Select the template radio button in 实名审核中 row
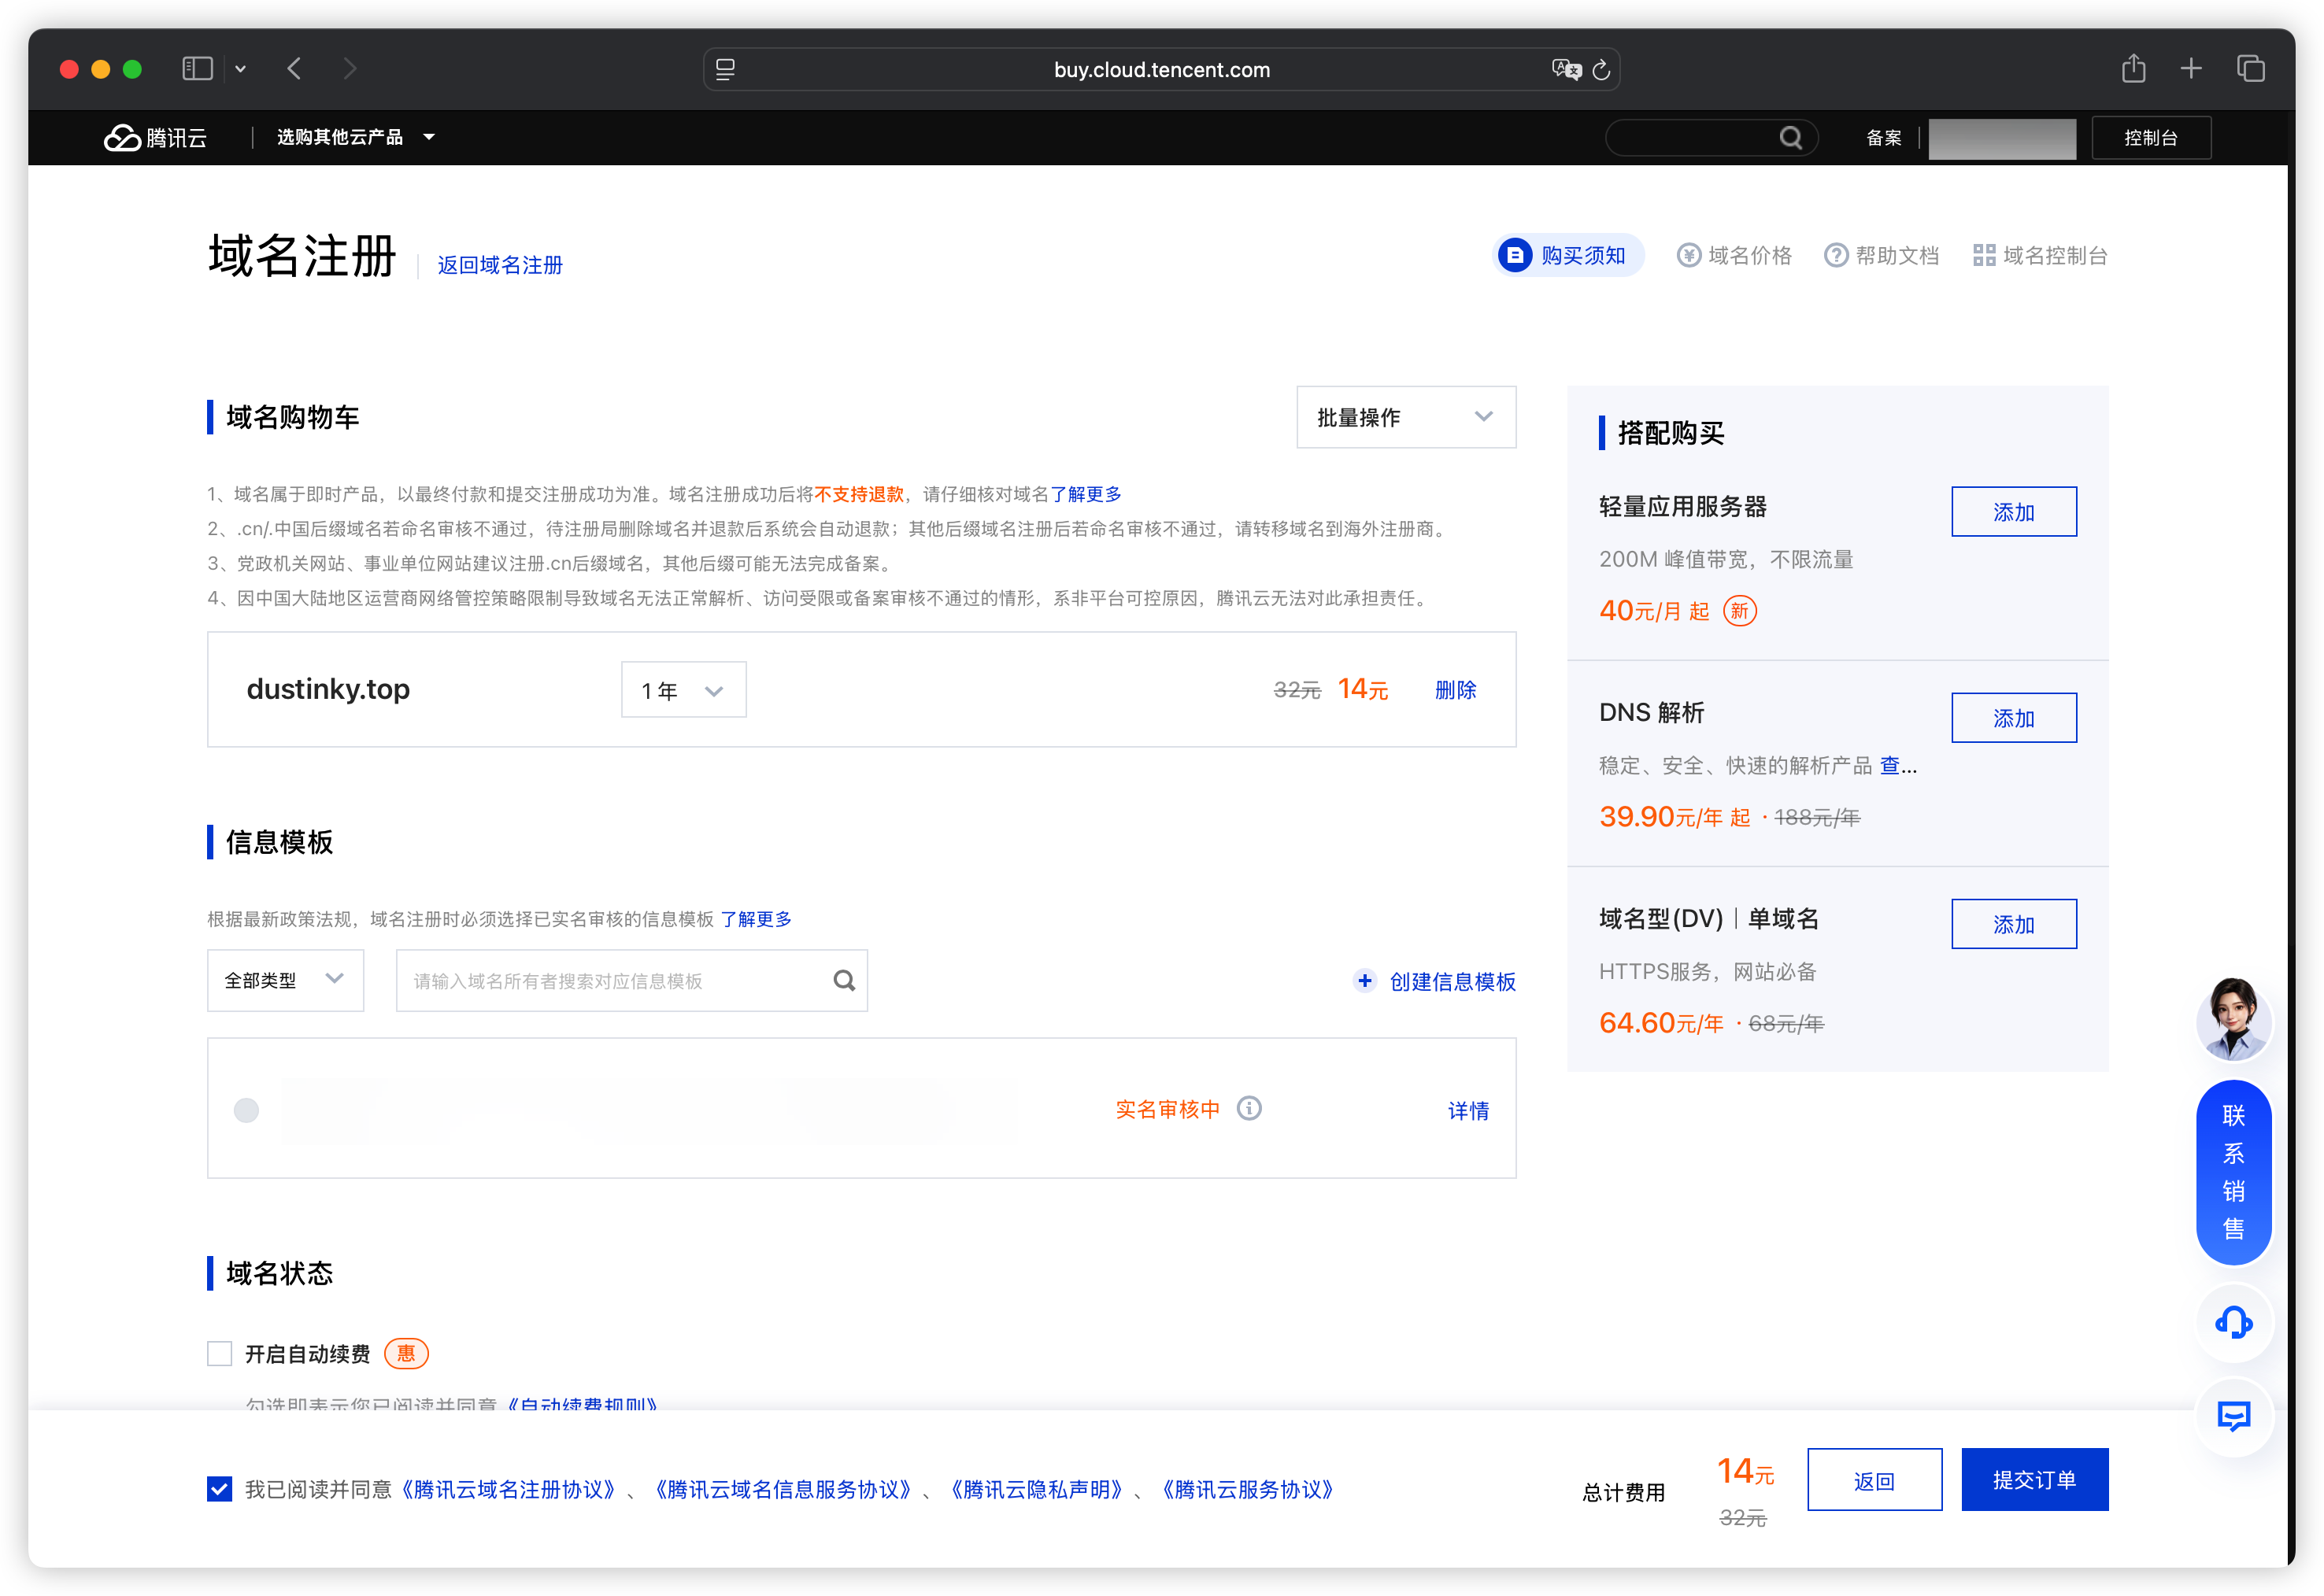The height and width of the screenshot is (1596, 2324). click(x=246, y=1110)
